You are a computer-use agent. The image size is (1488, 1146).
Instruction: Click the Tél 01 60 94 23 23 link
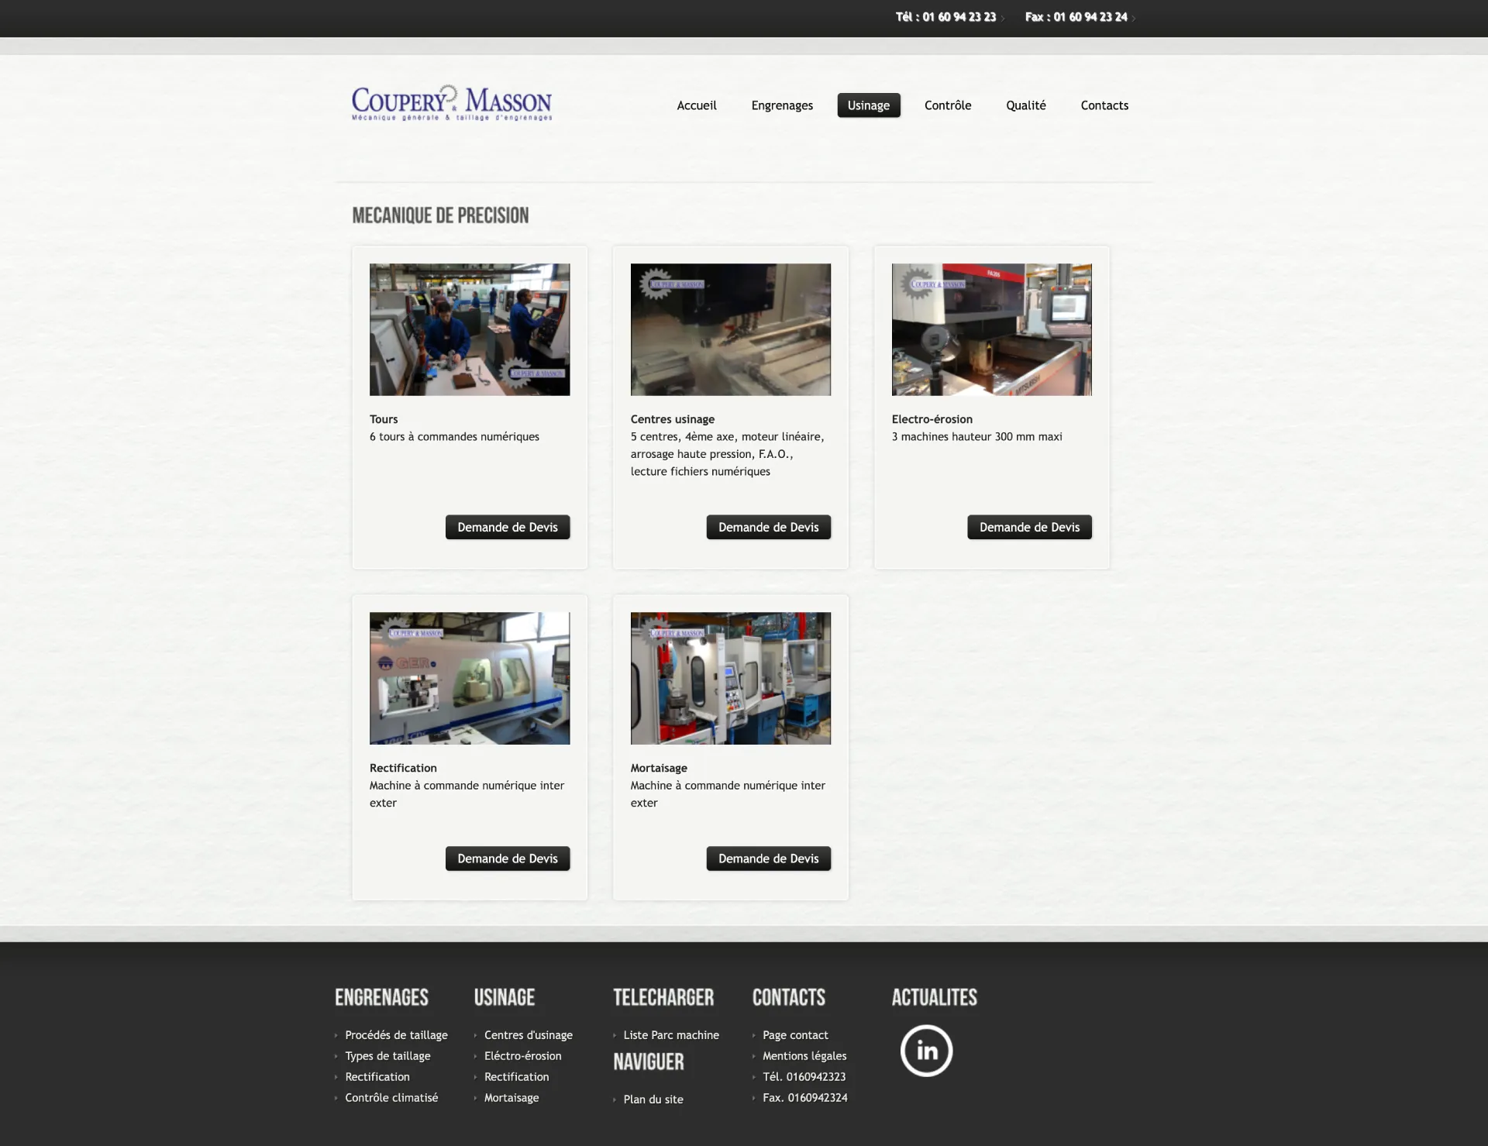945,17
